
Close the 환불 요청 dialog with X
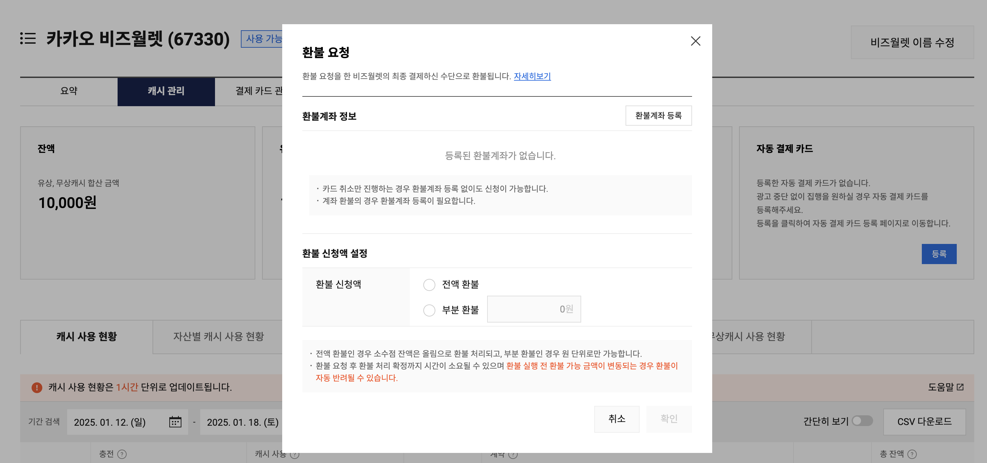click(695, 41)
